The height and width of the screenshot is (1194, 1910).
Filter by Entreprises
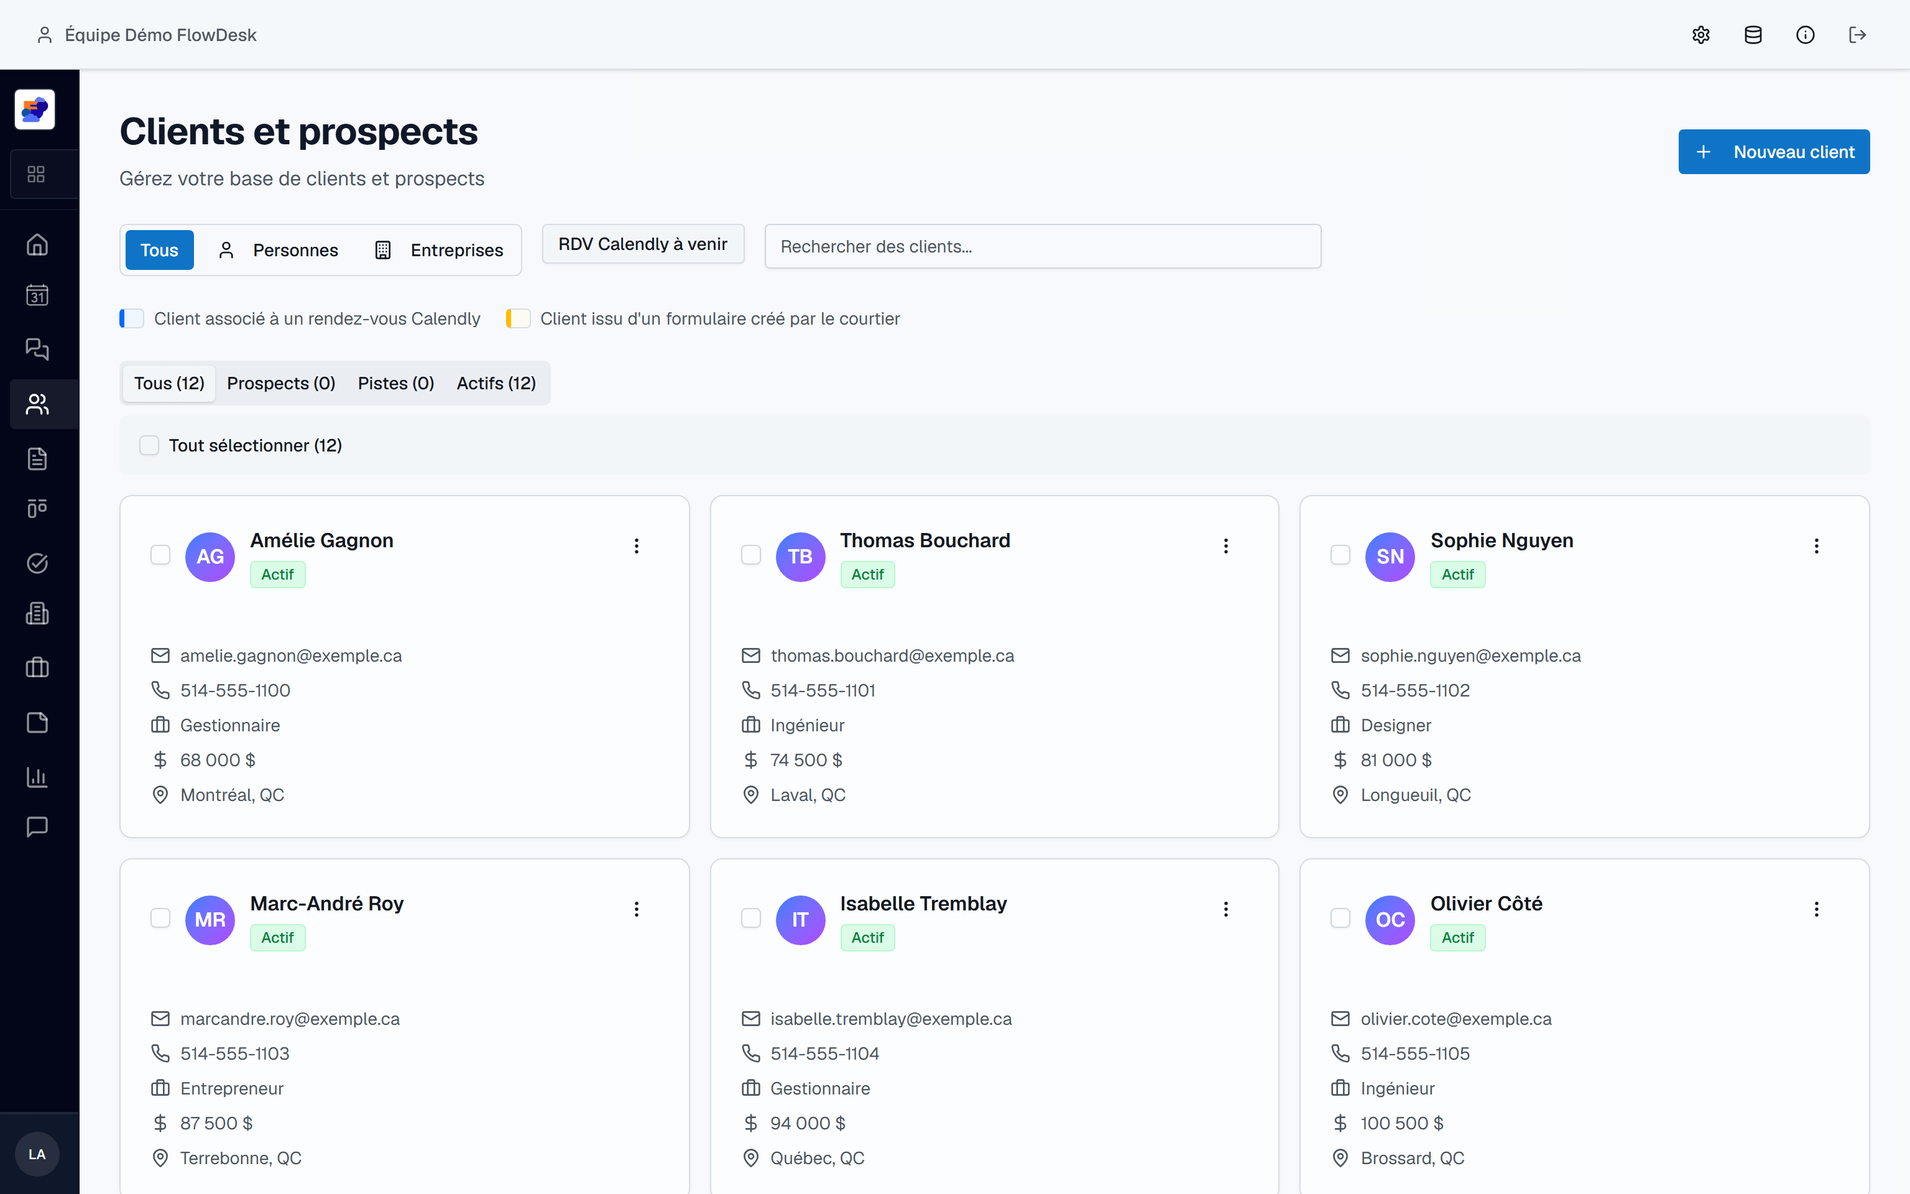[x=439, y=251]
